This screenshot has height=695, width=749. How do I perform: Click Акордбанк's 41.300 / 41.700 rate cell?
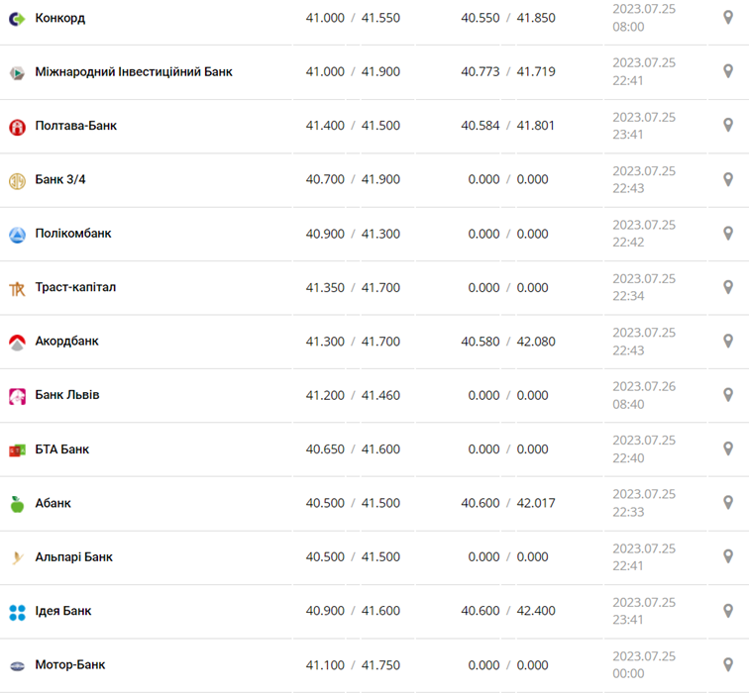point(353,342)
